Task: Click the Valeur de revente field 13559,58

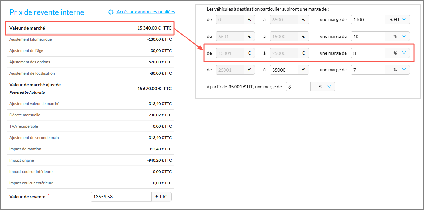Action: coord(121,197)
